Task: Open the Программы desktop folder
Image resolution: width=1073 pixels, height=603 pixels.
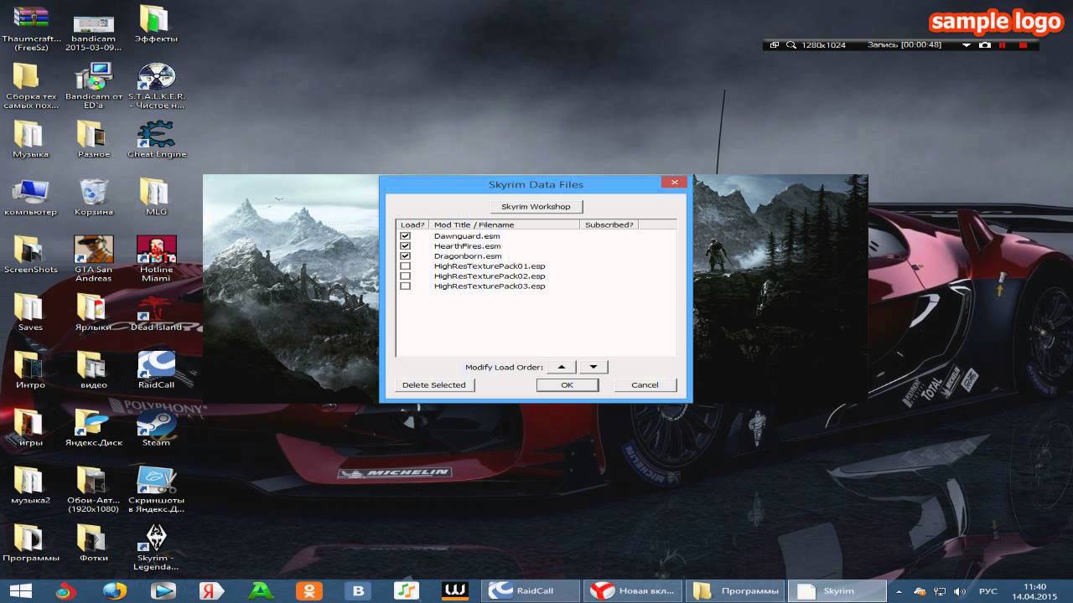Action: [30, 544]
